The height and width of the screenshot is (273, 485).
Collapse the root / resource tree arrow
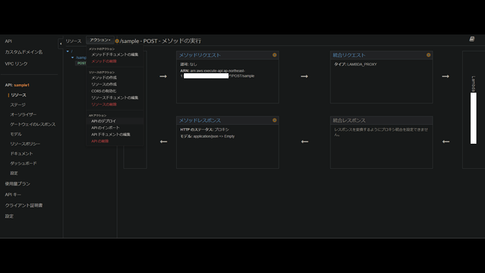coord(68,51)
